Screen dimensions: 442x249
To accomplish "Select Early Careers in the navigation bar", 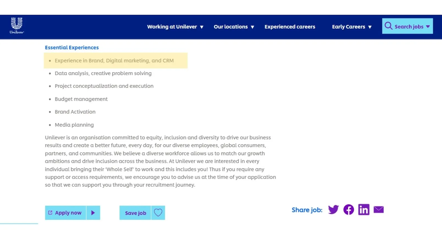I will pyautogui.click(x=348, y=27).
